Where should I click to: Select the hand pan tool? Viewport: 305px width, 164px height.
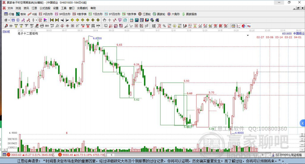coord(104,20)
